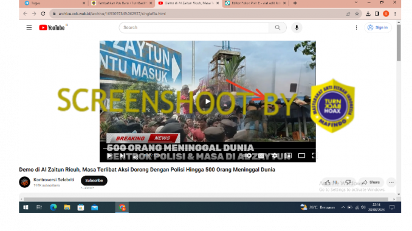This screenshot has width=412, height=231.
Task: Open the Kontroversi Selebriti channel name link
Action: point(54,179)
